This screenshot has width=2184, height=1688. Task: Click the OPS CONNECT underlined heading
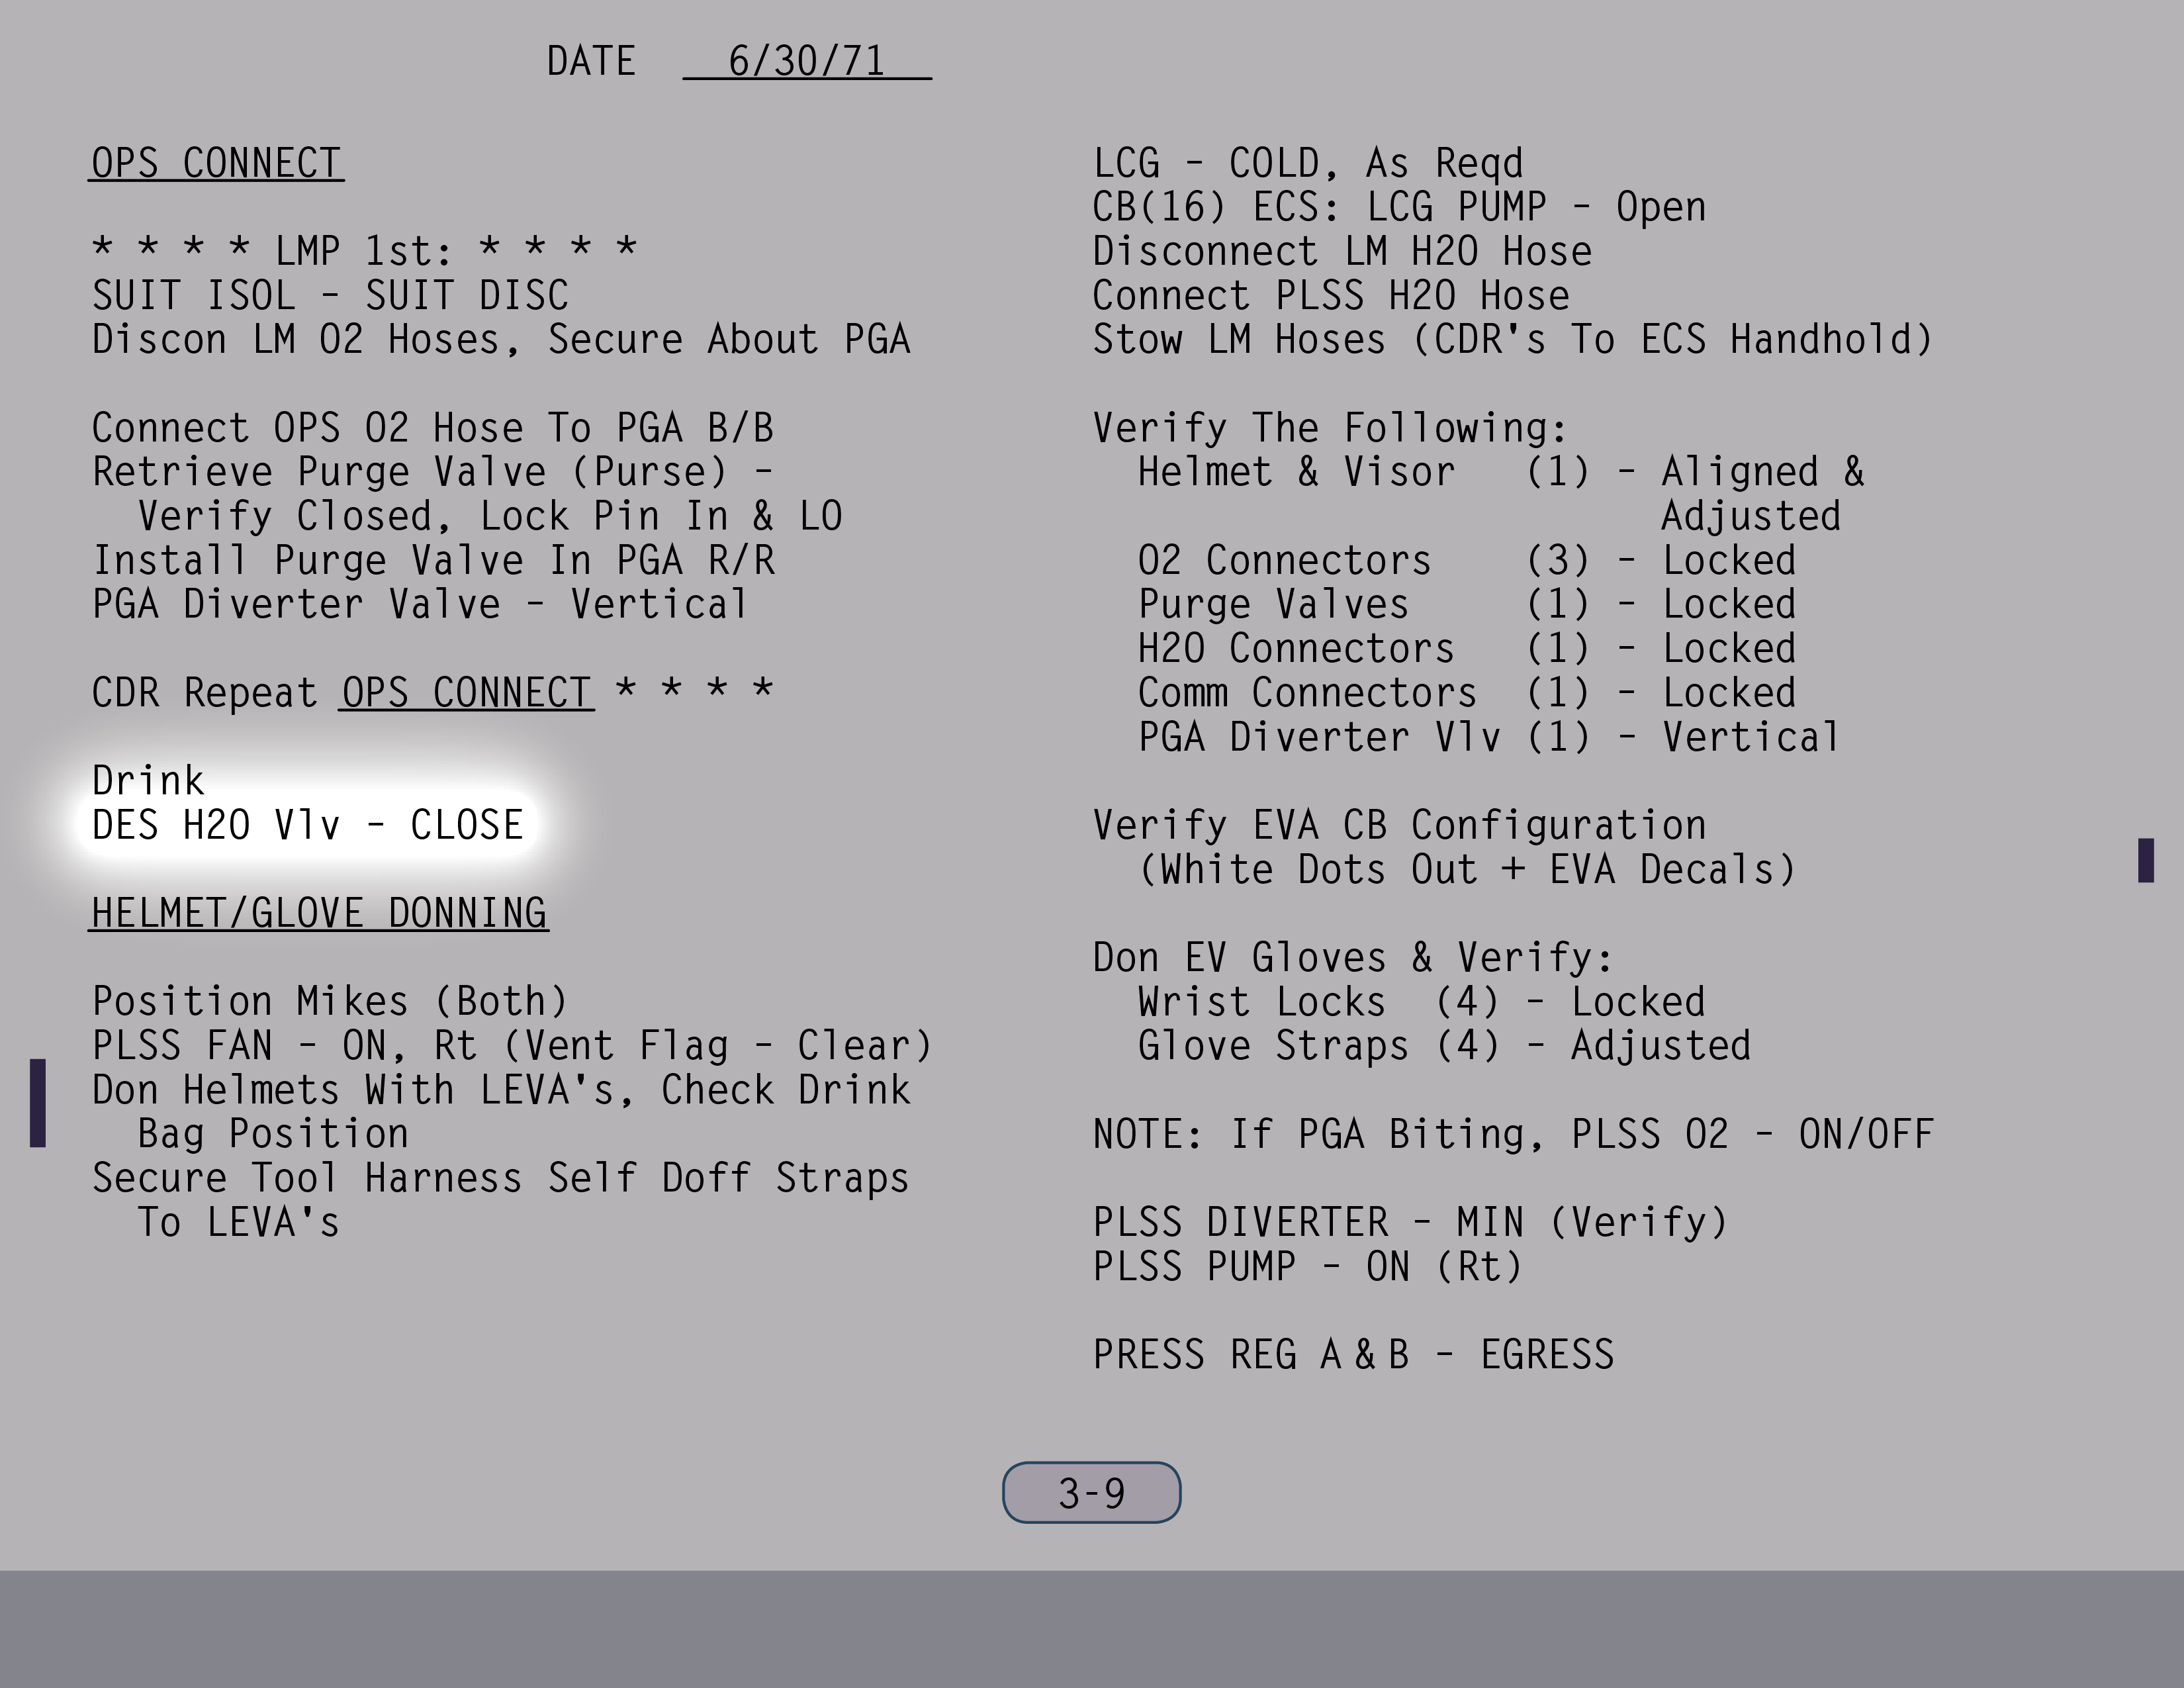216,163
